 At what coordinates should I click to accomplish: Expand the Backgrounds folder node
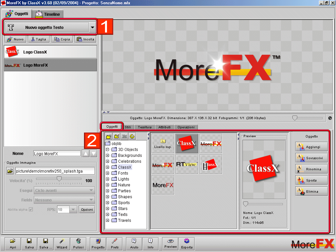pos(107,156)
